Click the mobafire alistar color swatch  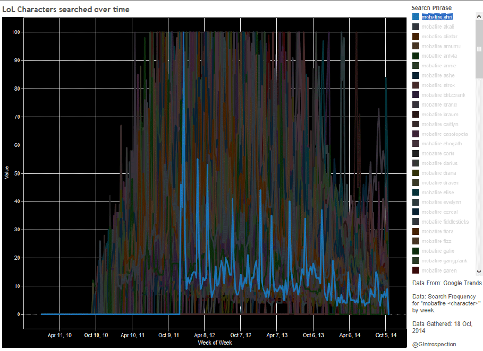(x=416, y=37)
